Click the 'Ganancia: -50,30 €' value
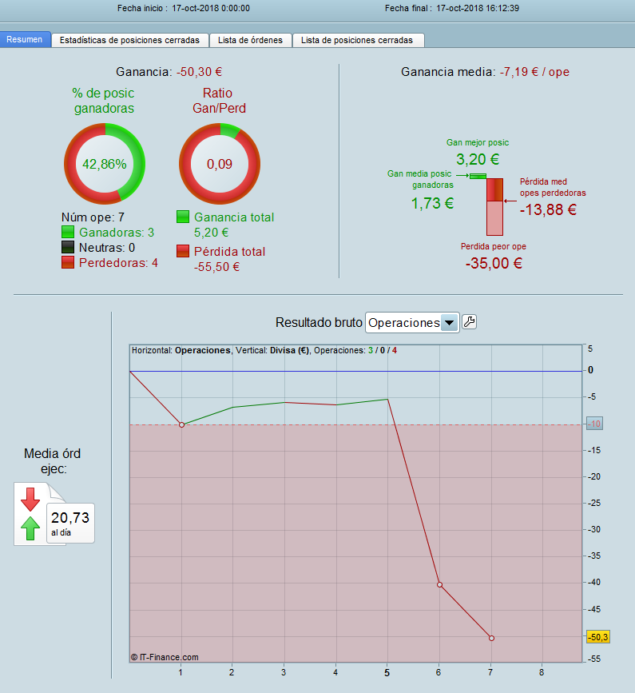Viewport: 635px width, 693px height. [x=199, y=72]
